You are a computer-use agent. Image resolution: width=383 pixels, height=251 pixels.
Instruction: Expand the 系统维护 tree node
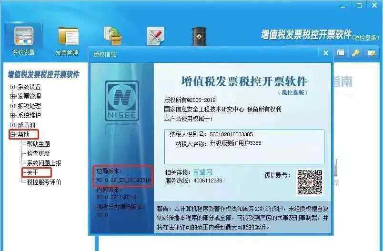pos(13,115)
